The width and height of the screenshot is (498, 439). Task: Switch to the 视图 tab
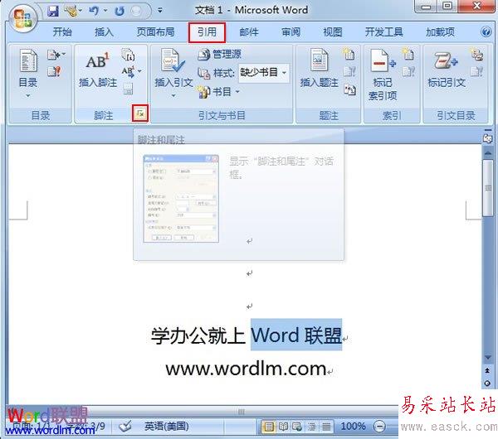[333, 32]
